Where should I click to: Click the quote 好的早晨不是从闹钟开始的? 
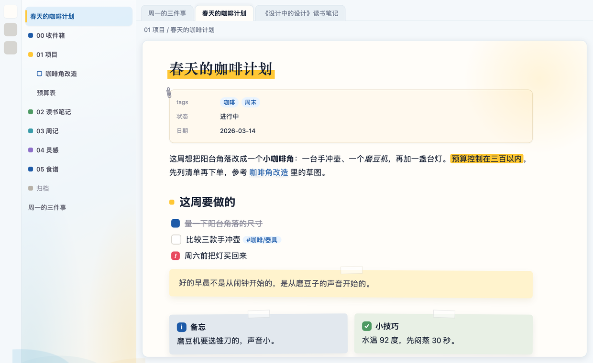coord(275,283)
